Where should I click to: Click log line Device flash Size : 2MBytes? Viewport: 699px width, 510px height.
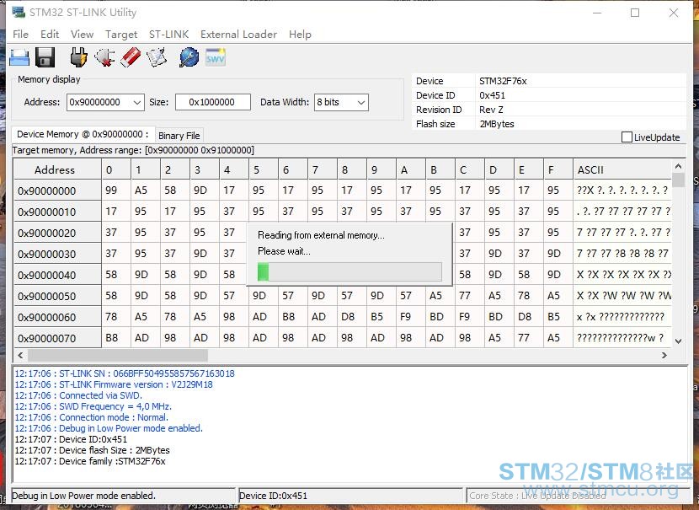(92, 450)
